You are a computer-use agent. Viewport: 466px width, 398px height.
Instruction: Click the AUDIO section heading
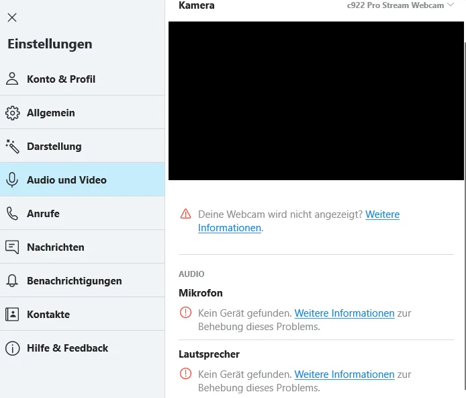191,274
